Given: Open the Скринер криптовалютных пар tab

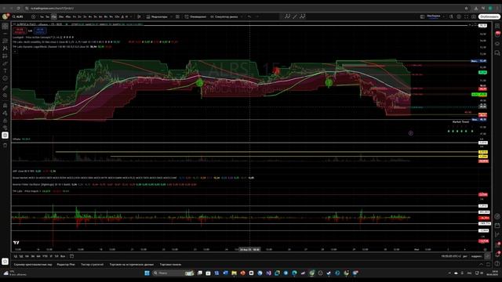Looking at the screenshot, I should click(33, 265).
